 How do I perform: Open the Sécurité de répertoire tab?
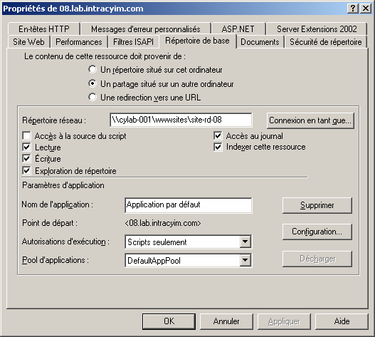(325, 42)
